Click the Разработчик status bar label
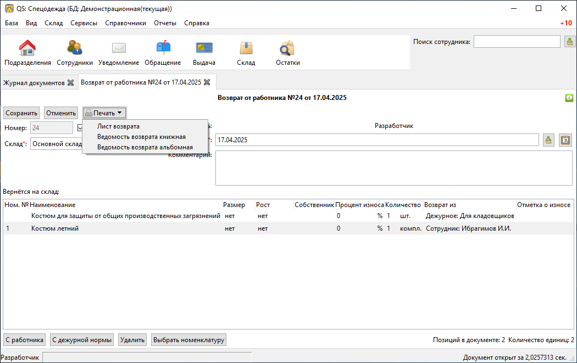 point(20,358)
